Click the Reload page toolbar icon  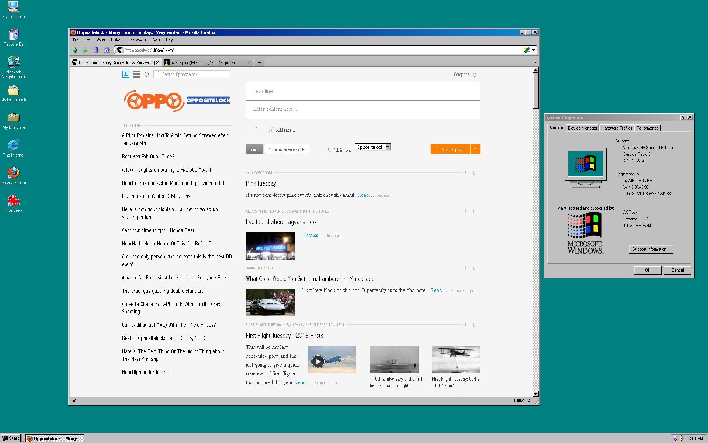96,50
